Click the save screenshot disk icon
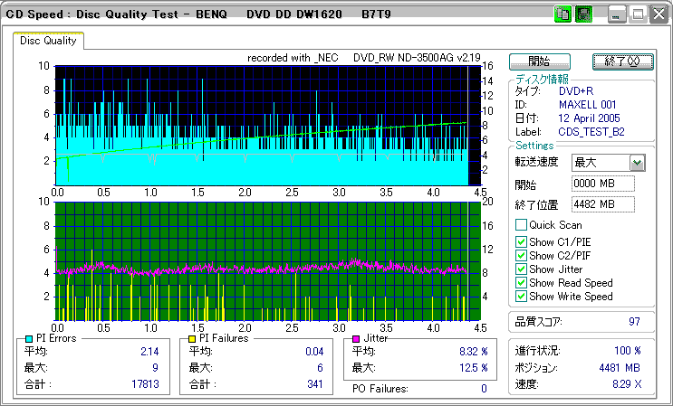 [x=582, y=14]
